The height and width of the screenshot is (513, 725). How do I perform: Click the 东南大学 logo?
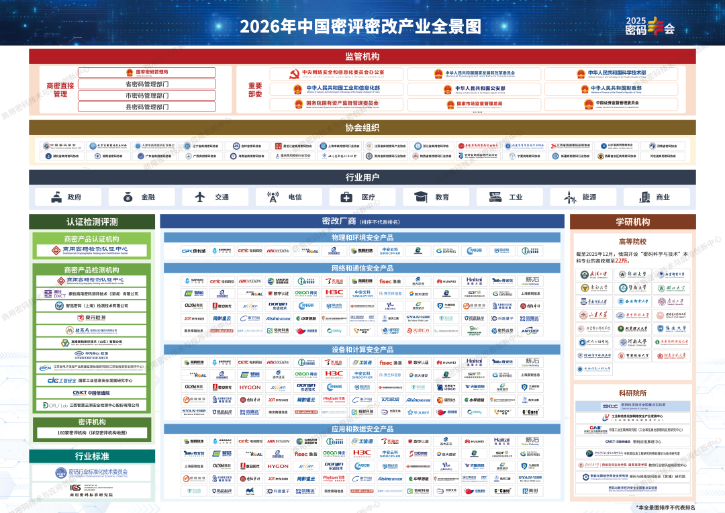[x=594, y=288]
